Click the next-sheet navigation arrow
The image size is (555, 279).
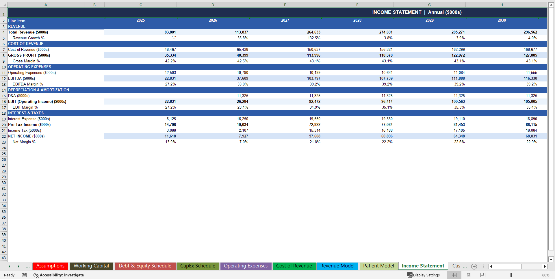(19, 266)
